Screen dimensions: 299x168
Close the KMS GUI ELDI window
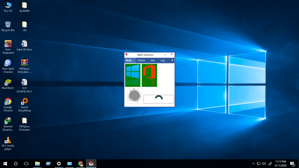[x=171, y=55]
